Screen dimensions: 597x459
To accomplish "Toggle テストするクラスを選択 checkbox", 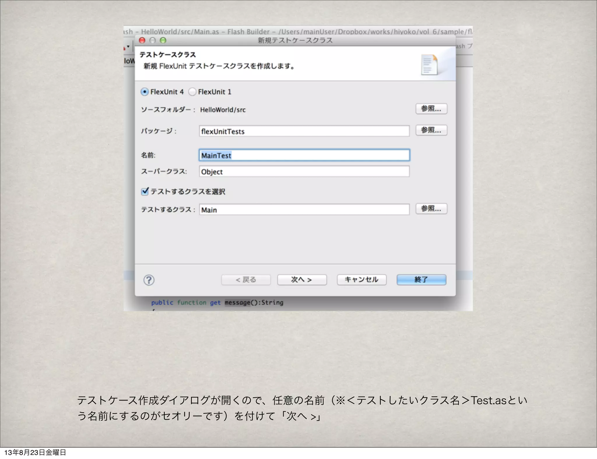I will (145, 191).
